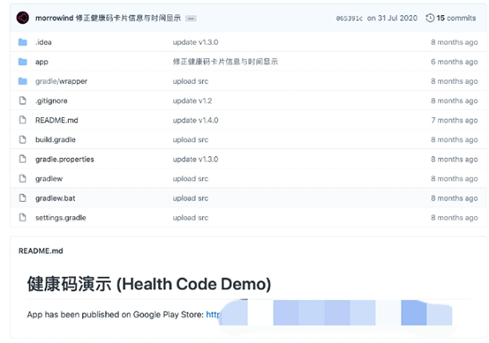Open the update v1.2 commit for .gitignore

click(x=192, y=101)
